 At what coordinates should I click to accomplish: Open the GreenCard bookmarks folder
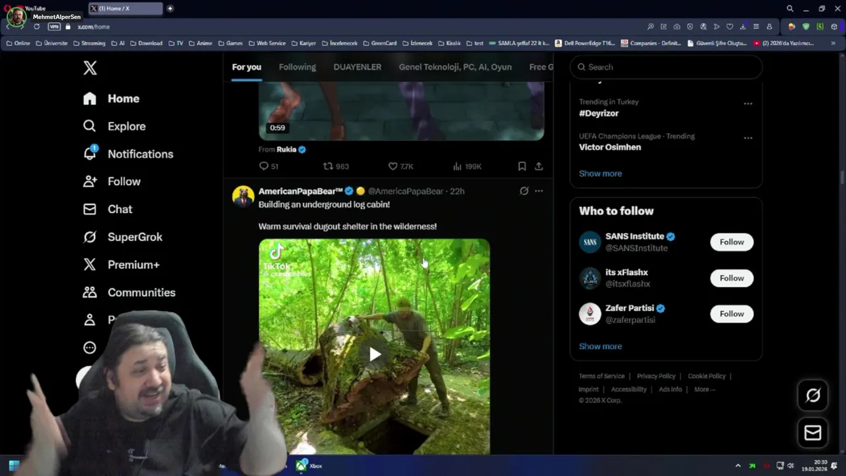[380, 43]
